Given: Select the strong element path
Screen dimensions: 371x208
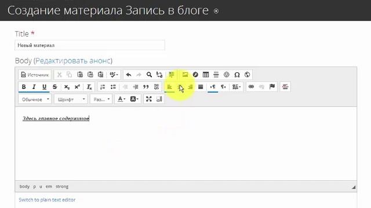Looking at the screenshot, I should tap(62, 187).
